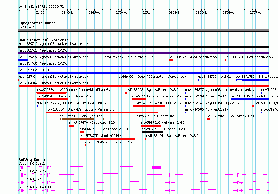Viewport: 278px width, 194px height.
Task: Open nsv6444286 (Sedlazeck2020) label
Action: tap(156, 96)
